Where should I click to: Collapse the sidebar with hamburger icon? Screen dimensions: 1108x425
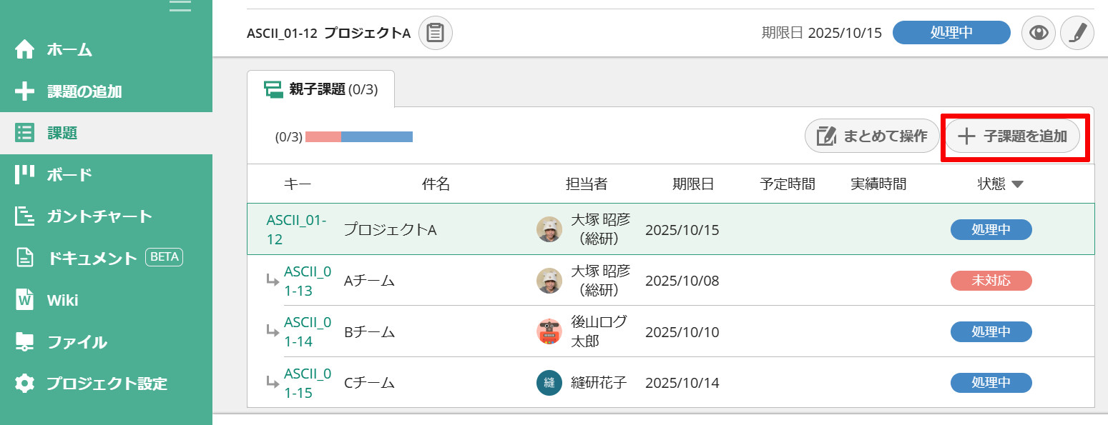[x=180, y=6]
